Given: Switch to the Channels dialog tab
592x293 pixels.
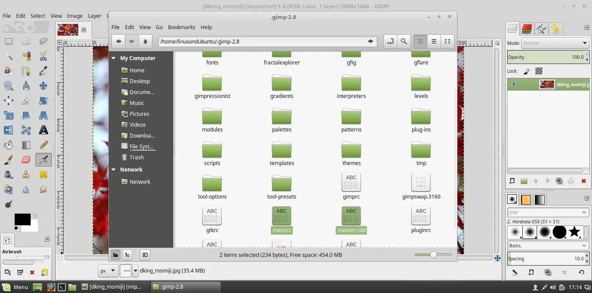Looking at the screenshot, I should tap(527, 29).
